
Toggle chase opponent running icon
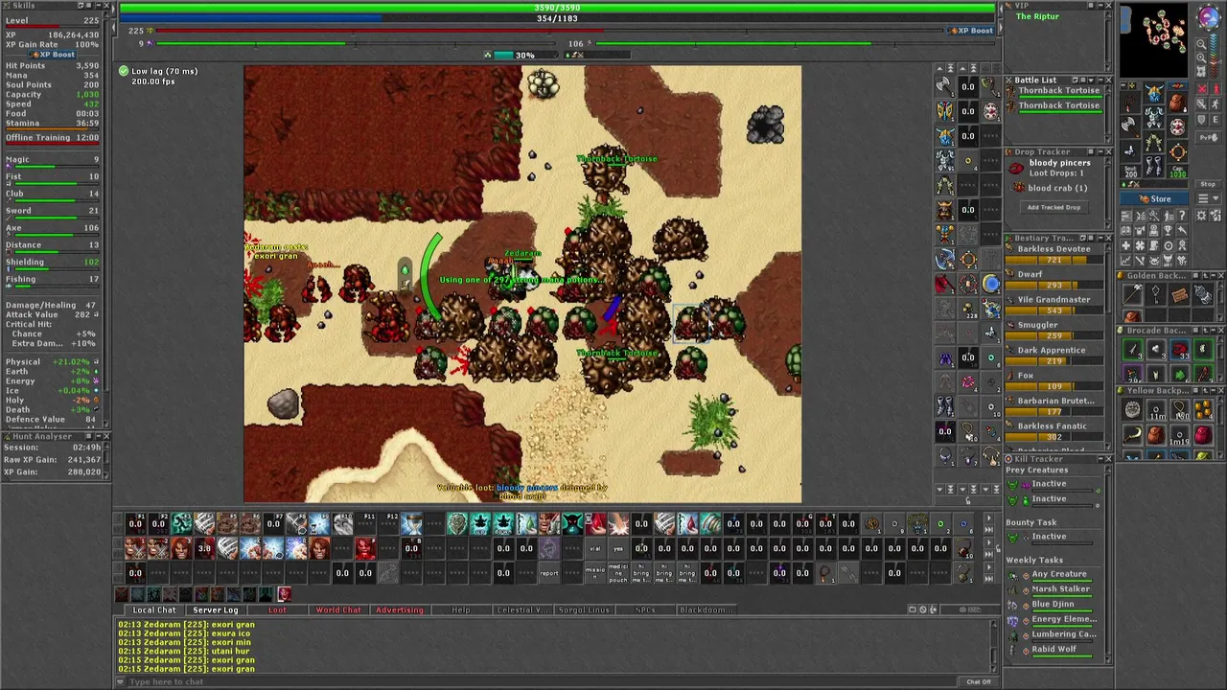coord(1215,103)
